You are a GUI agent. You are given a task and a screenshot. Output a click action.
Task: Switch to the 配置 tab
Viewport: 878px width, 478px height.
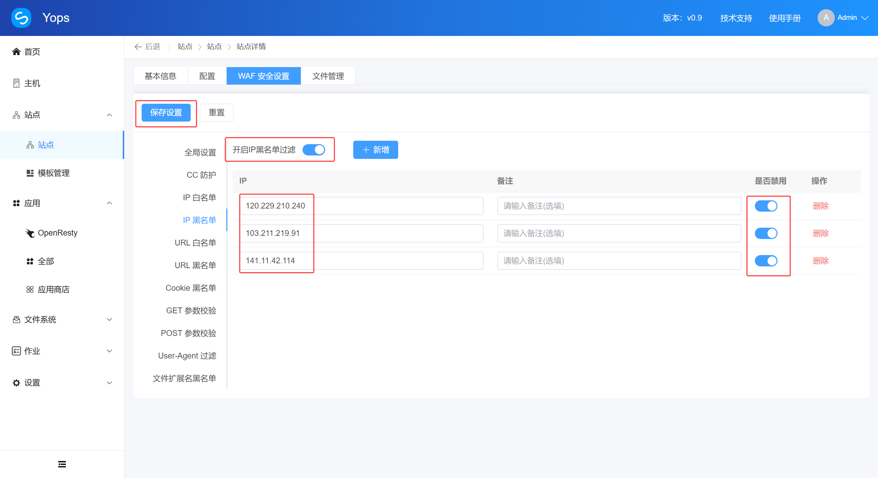click(x=207, y=76)
